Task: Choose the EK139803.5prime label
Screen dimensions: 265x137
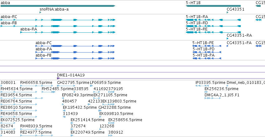Action: (x=119, y=101)
